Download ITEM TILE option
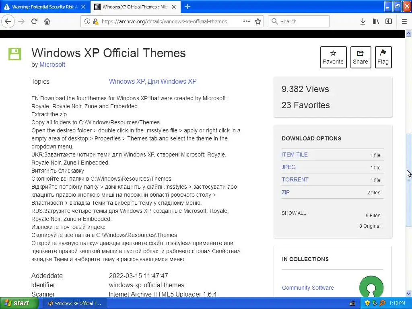The height and width of the screenshot is (309, 412). pos(295,154)
